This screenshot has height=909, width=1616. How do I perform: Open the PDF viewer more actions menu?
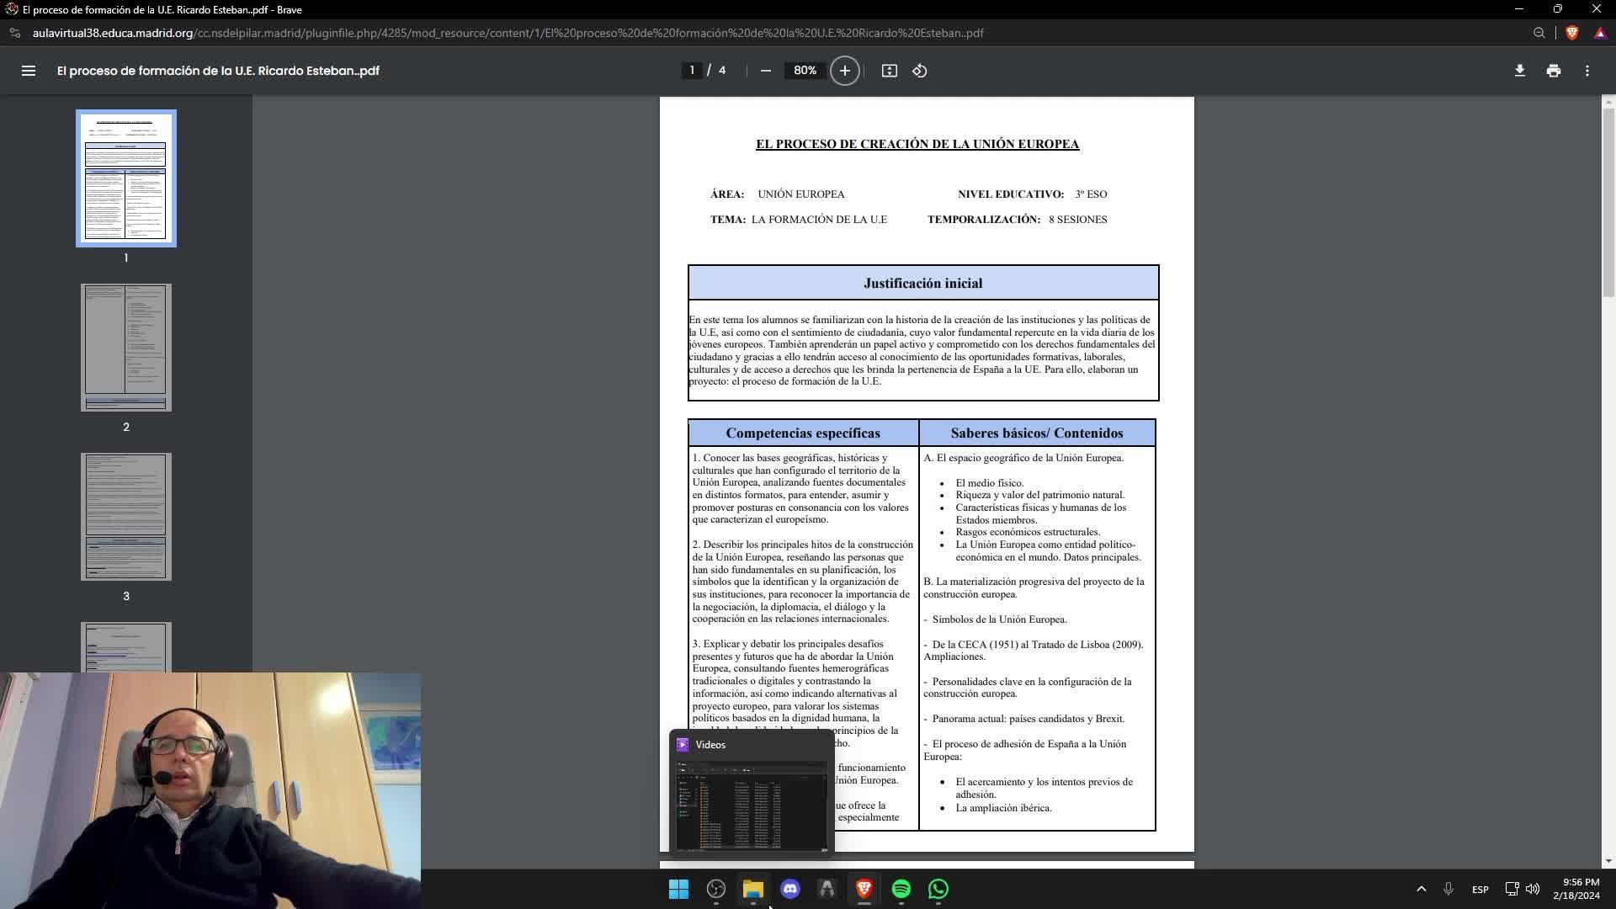(1587, 71)
